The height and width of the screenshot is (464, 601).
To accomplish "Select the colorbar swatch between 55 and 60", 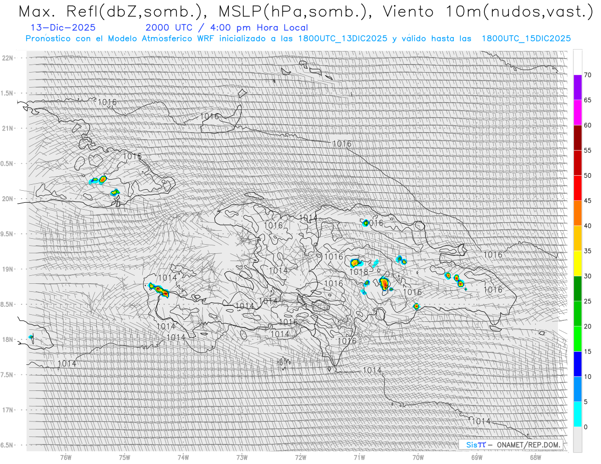I will point(577,138).
